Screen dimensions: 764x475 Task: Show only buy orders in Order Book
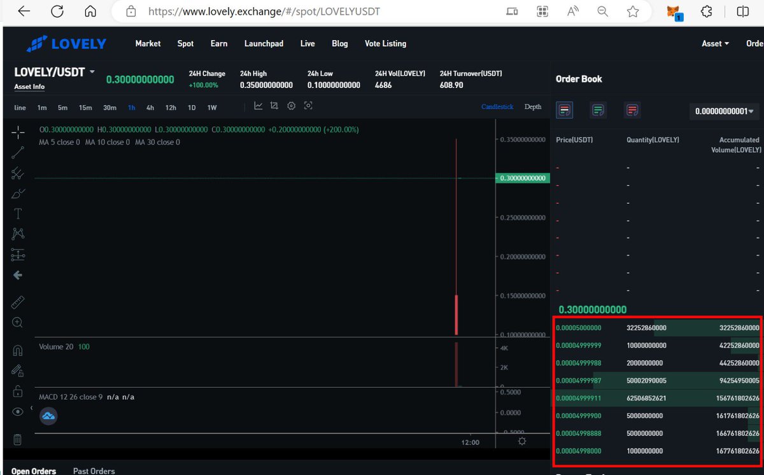click(598, 110)
